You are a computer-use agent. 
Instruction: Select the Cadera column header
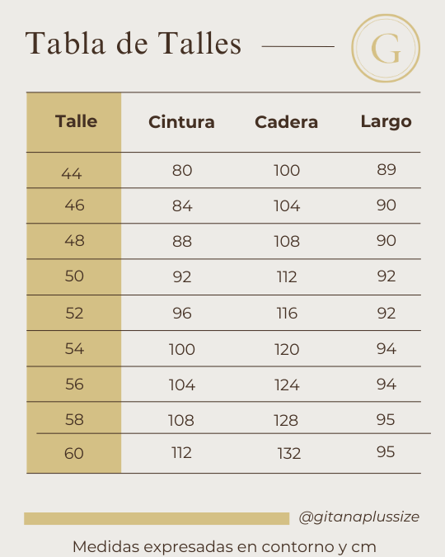coord(287,122)
